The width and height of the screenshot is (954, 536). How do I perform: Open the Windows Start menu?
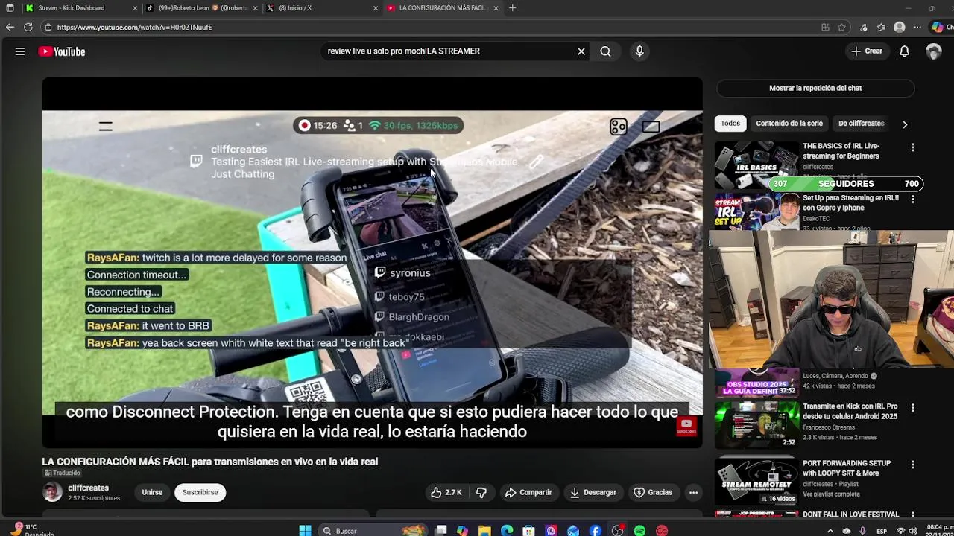coord(305,531)
